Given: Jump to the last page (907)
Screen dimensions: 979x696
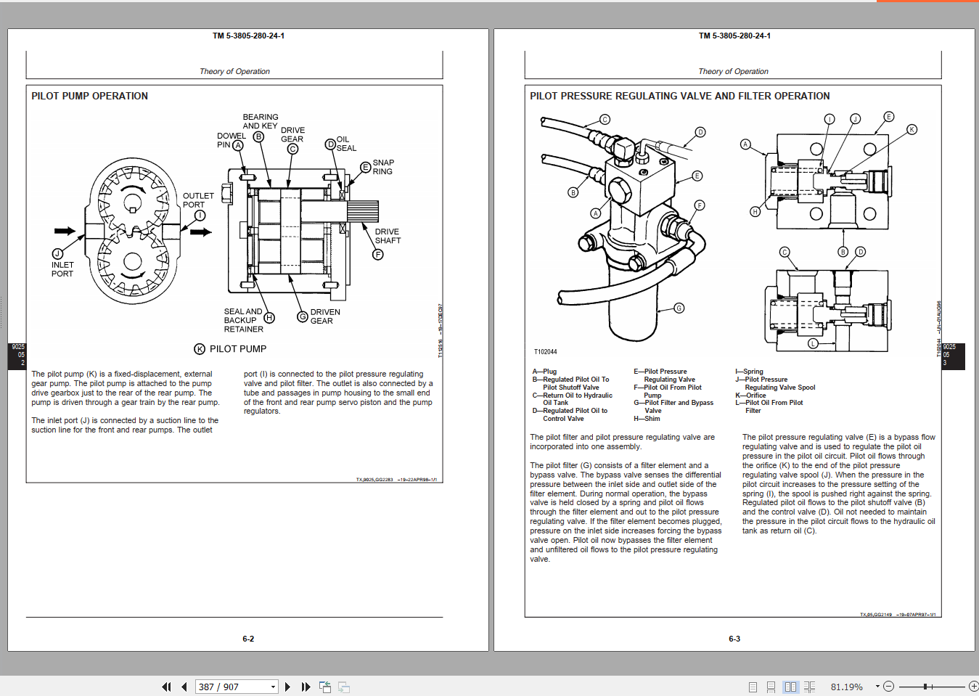Looking at the screenshot, I should [306, 687].
